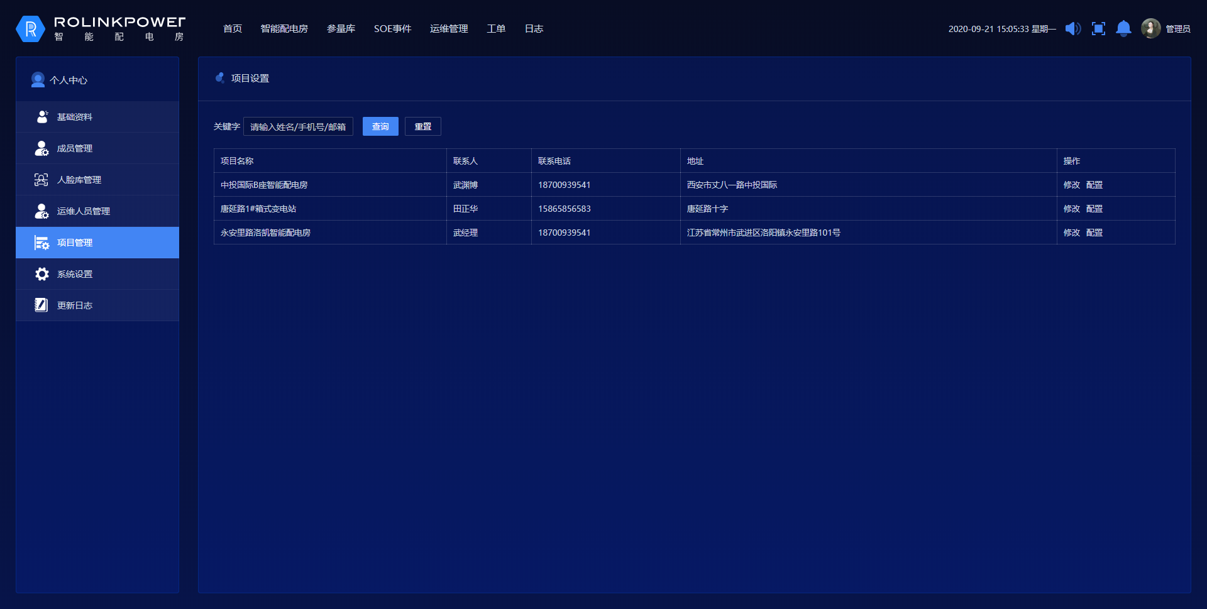Open the 日志 menu
Screen dimensions: 1207x609
(534, 29)
